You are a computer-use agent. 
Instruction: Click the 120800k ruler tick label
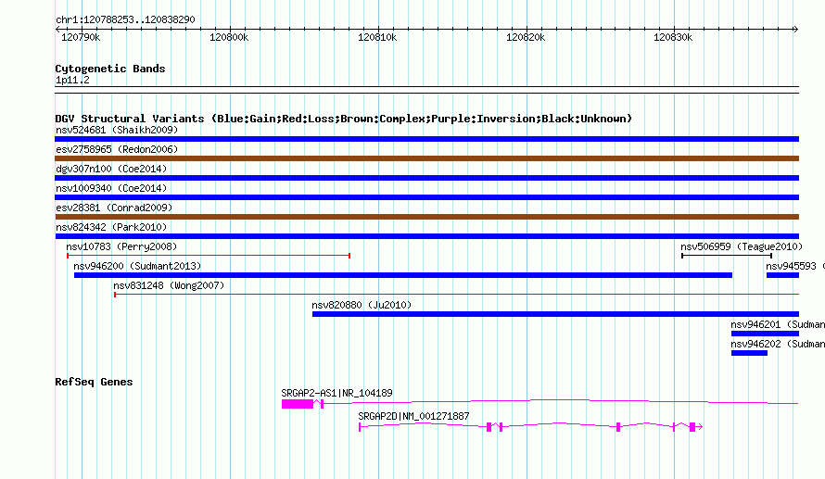229,37
